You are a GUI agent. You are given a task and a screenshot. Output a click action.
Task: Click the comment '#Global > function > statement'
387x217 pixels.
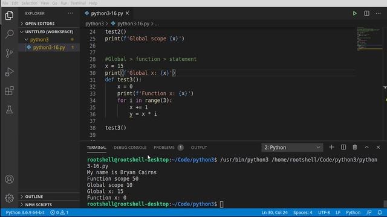click(x=151, y=59)
